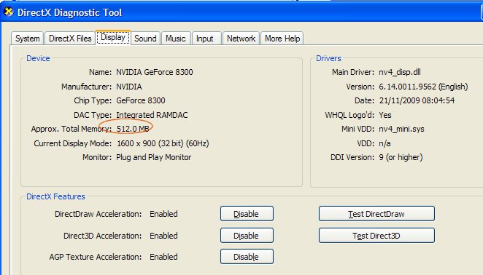Start the Test Direct3D button

(376, 236)
